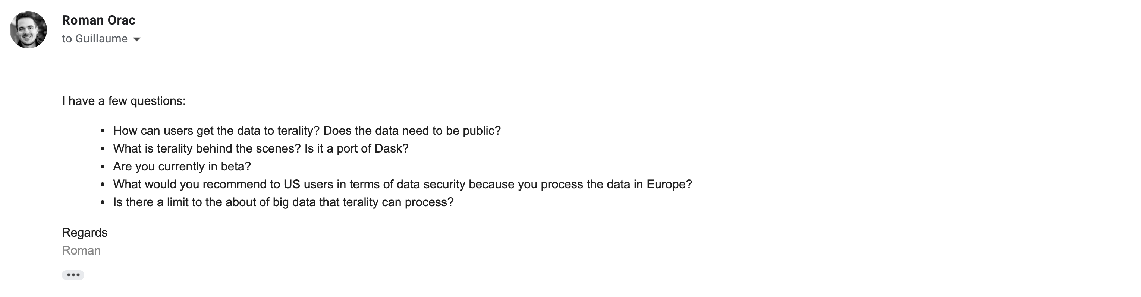Select the signature text 'Roman'
This screenshot has height=297, width=1141.
click(x=81, y=250)
